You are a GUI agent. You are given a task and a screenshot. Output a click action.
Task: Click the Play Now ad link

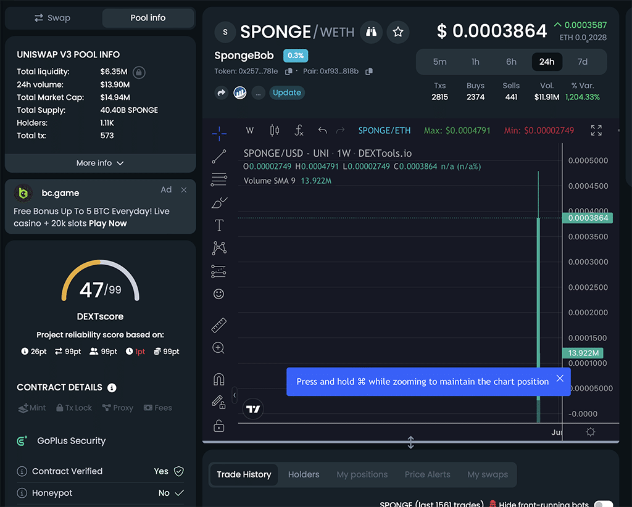[107, 223]
